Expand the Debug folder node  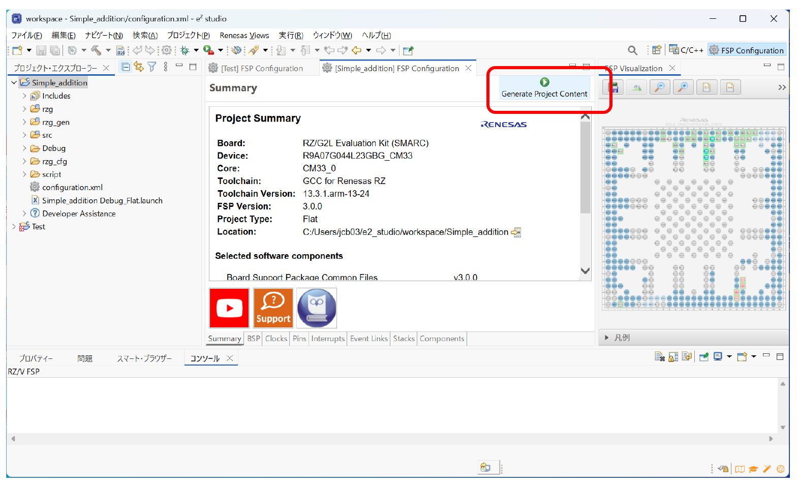click(x=24, y=148)
